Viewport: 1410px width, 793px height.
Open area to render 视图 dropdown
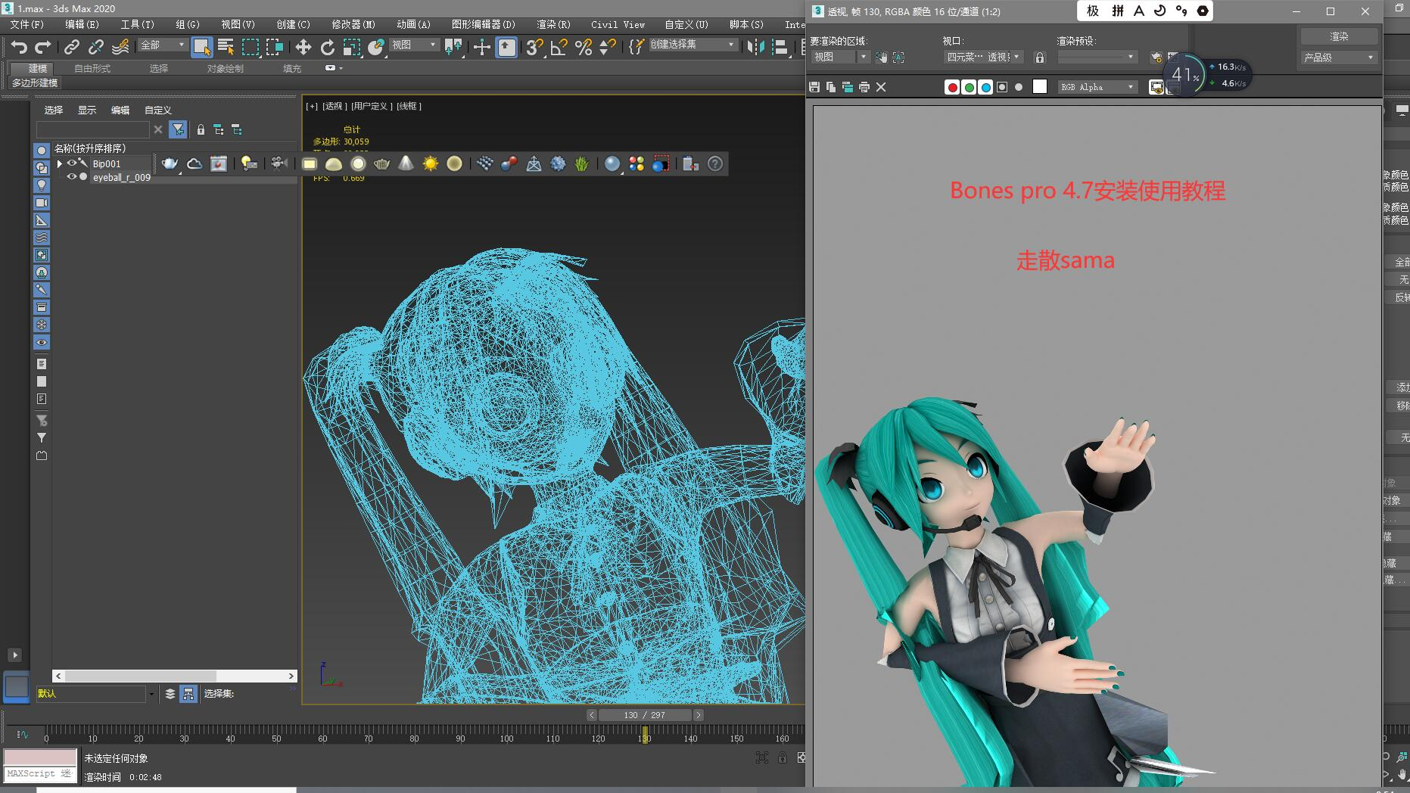coord(840,58)
